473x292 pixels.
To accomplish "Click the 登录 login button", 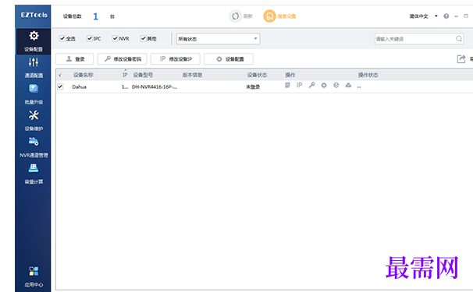I will 74,59.
